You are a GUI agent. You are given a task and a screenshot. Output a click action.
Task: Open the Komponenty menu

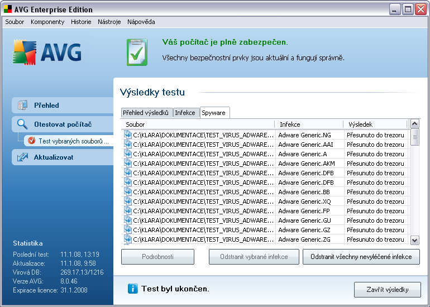pos(47,22)
